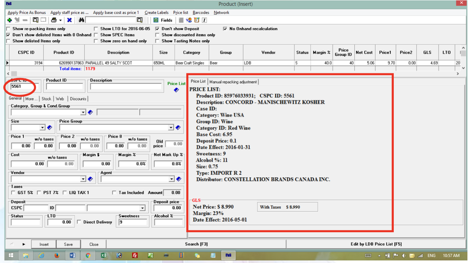Click the blue book icon beside Size dropdown
Viewport: 470px width, 263px height.
click(49, 127)
